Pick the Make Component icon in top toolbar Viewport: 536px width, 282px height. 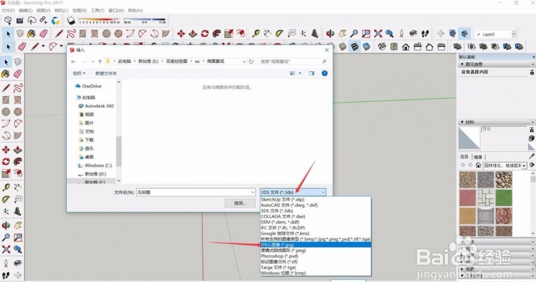pos(20,34)
